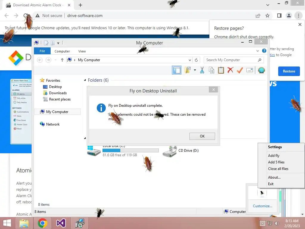The image size is (305, 229).
Task: Select My Computer in navigation pane
Action: click(x=57, y=112)
